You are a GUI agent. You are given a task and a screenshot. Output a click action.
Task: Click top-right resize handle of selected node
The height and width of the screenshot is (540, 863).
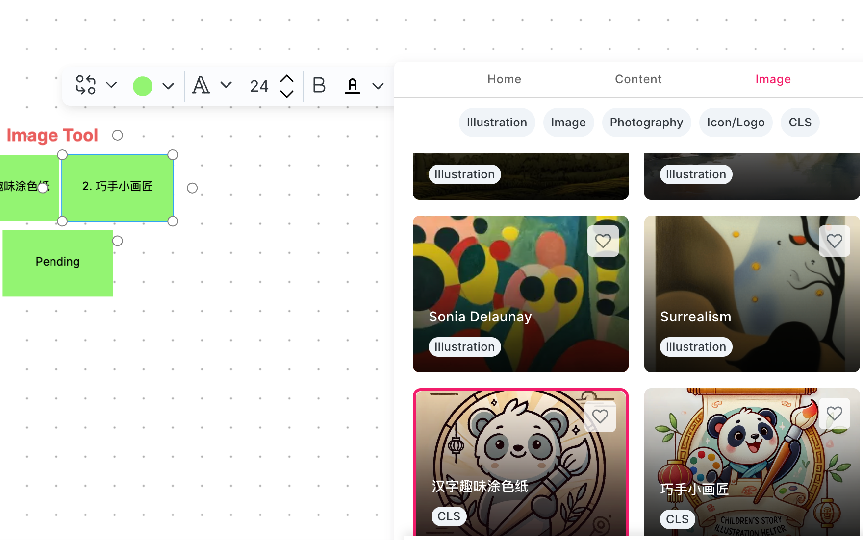[173, 155]
